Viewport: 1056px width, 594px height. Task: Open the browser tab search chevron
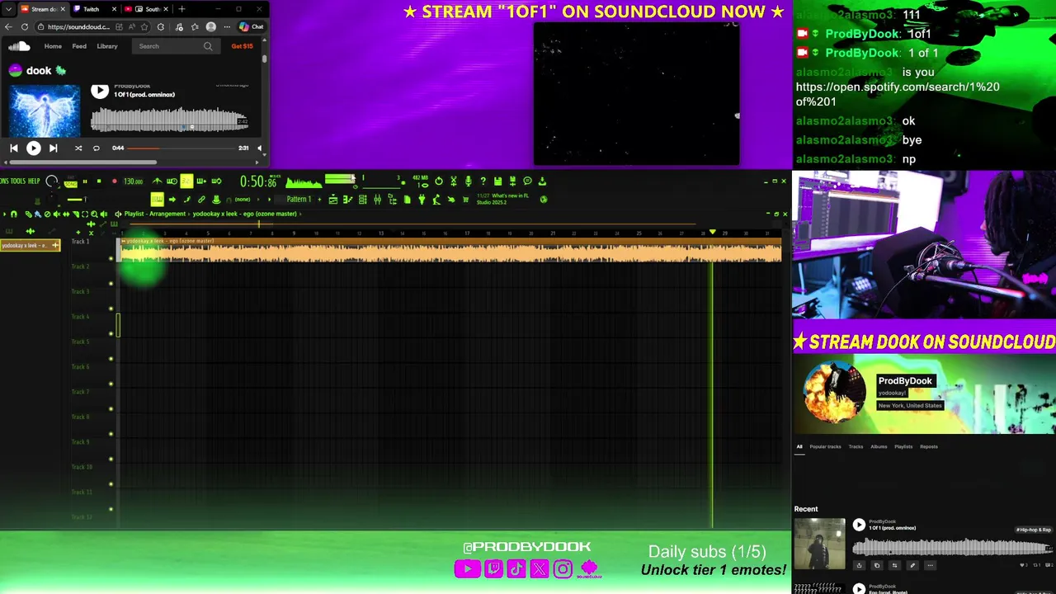tap(8, 9)
